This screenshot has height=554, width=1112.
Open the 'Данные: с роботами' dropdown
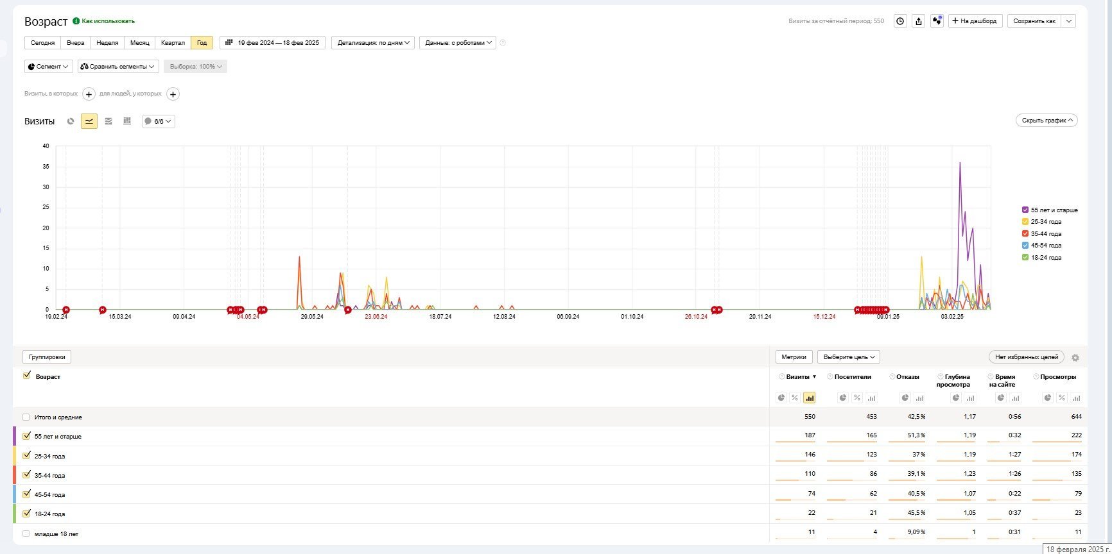[x=458, y=43]
